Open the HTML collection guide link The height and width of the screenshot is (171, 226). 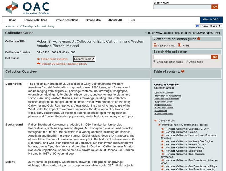point(186,46)
